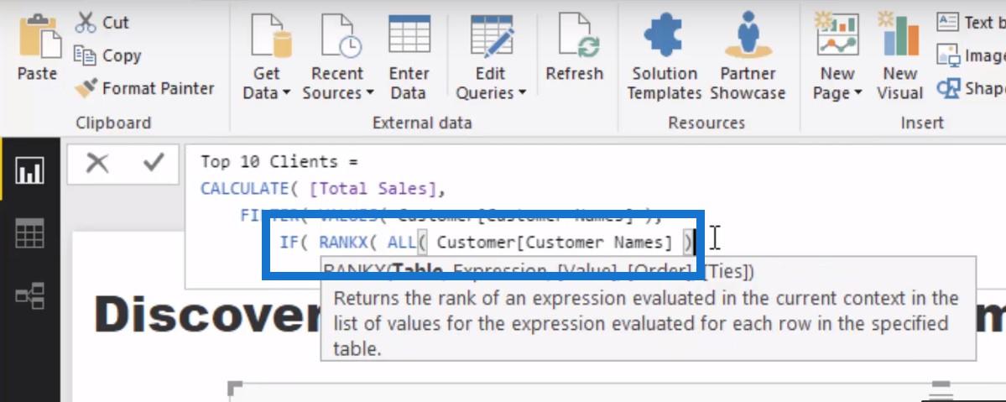
Task: Open Solution Templates resource
Action: tap(664, 57)
